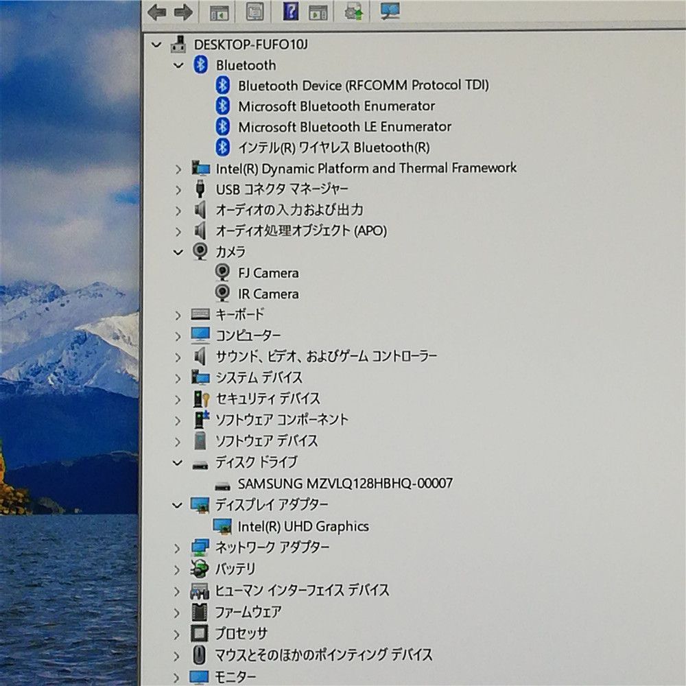Click the IR Camera webcam icon
The width and height of the screenshot is (686, 686).
tap(222, 293)
